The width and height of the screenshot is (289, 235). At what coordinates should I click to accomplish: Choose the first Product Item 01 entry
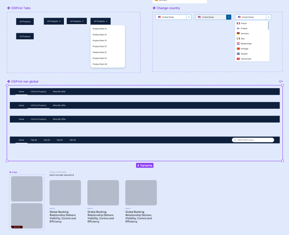click(x=100, y=29)
